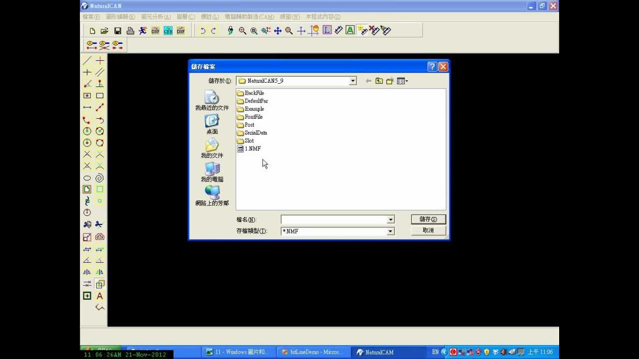The height and width of the screenshot is (359, 639).
Task: Open the 圖層(C) menu
Action: [x=186, y=17]
